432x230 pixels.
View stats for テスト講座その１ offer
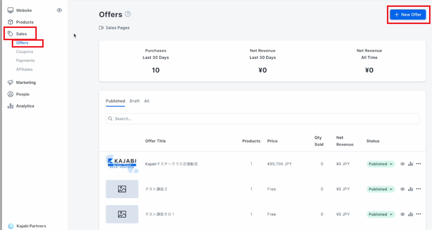point(410,214)
